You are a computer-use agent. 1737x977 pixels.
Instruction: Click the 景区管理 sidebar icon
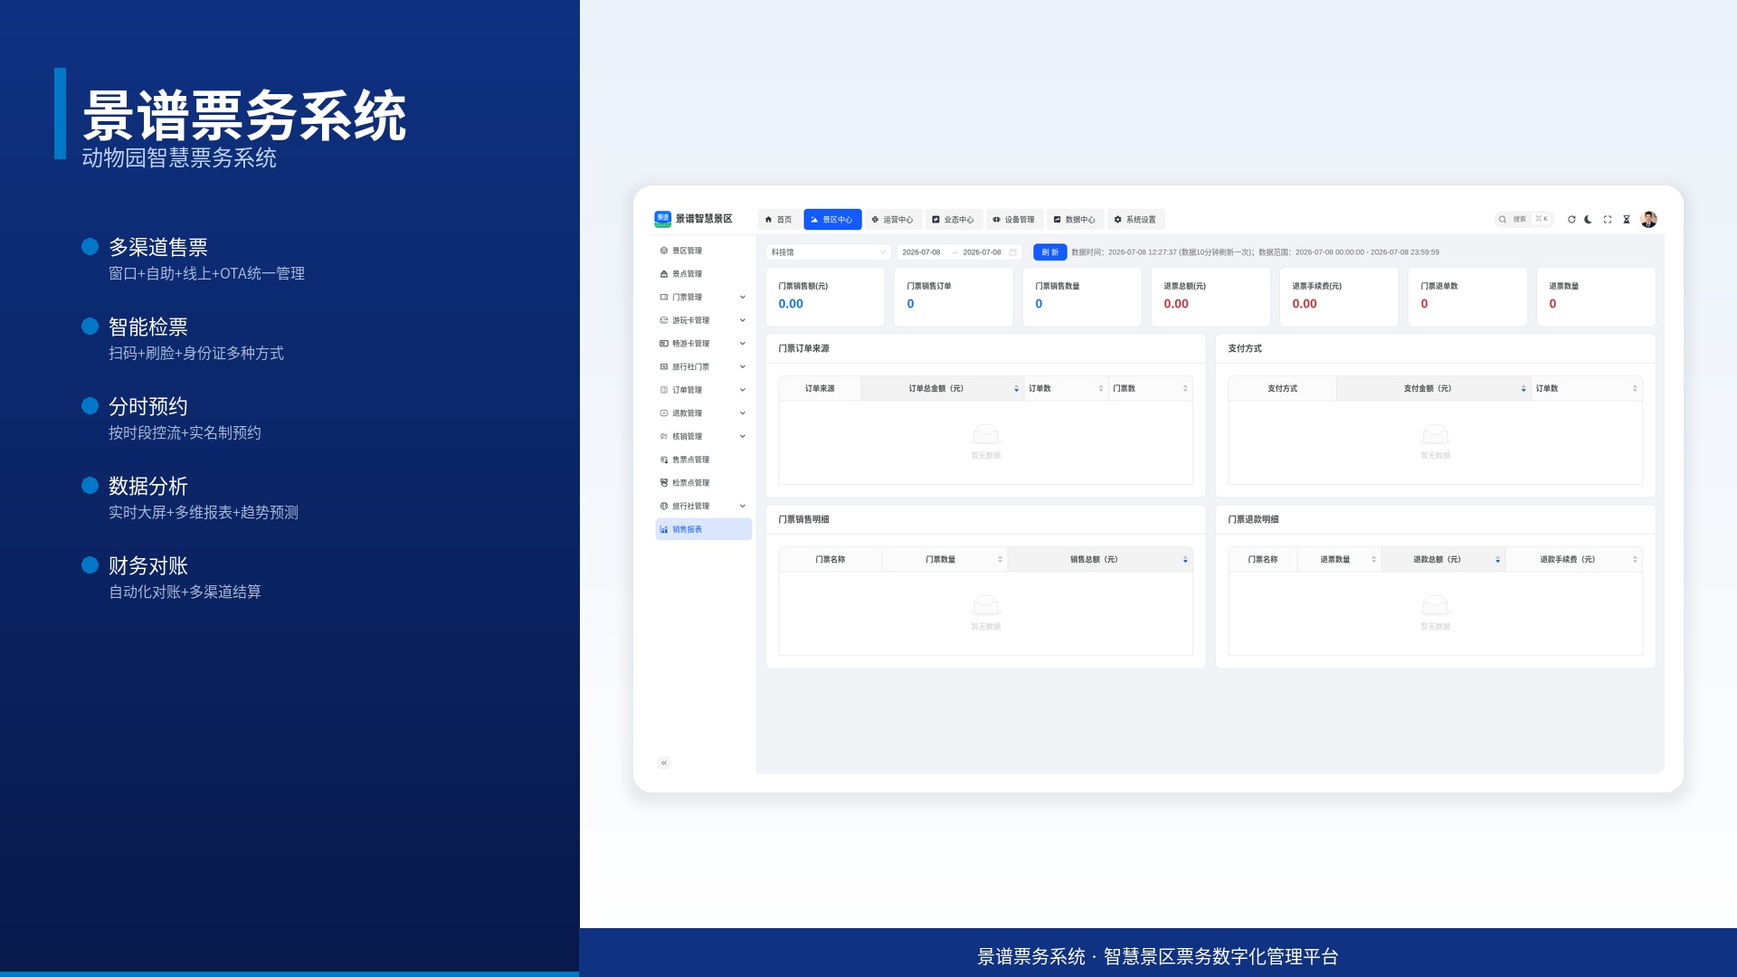(664, 251)
